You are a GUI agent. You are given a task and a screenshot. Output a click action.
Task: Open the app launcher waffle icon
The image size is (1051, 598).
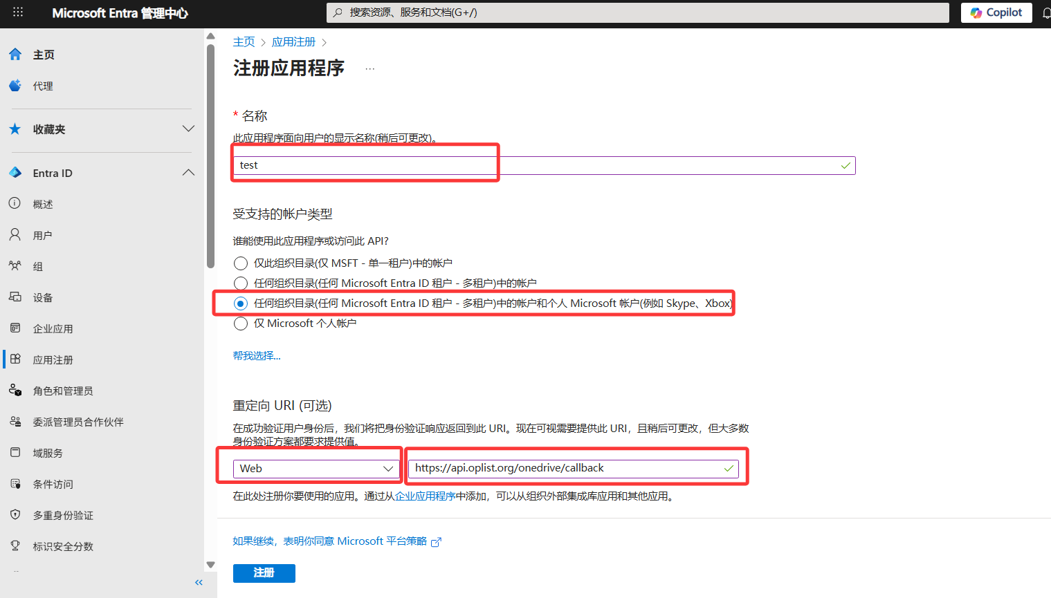point(18,12)
